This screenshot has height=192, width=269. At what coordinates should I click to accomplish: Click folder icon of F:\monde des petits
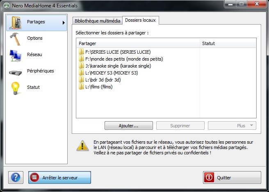coord(81,59)
